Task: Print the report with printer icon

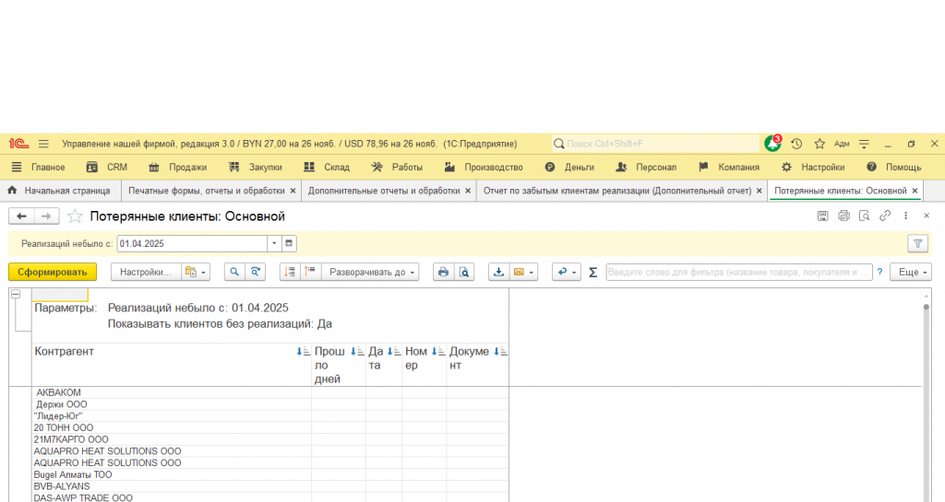Action: coord(443,272)
